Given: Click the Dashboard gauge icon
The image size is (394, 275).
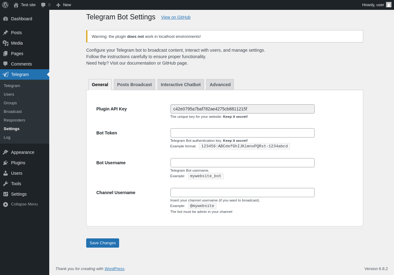Looking at the screenshot, I should [6, 19].
